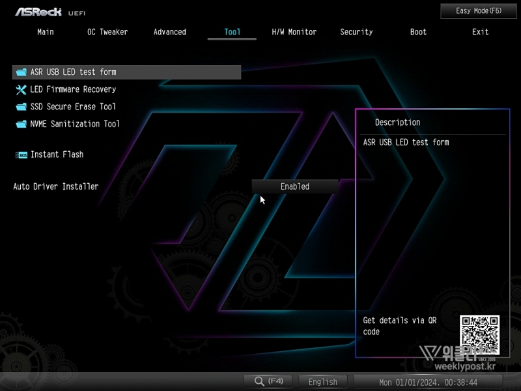Open the Security tab
The image size is (521, 391).
click(356, 32)
